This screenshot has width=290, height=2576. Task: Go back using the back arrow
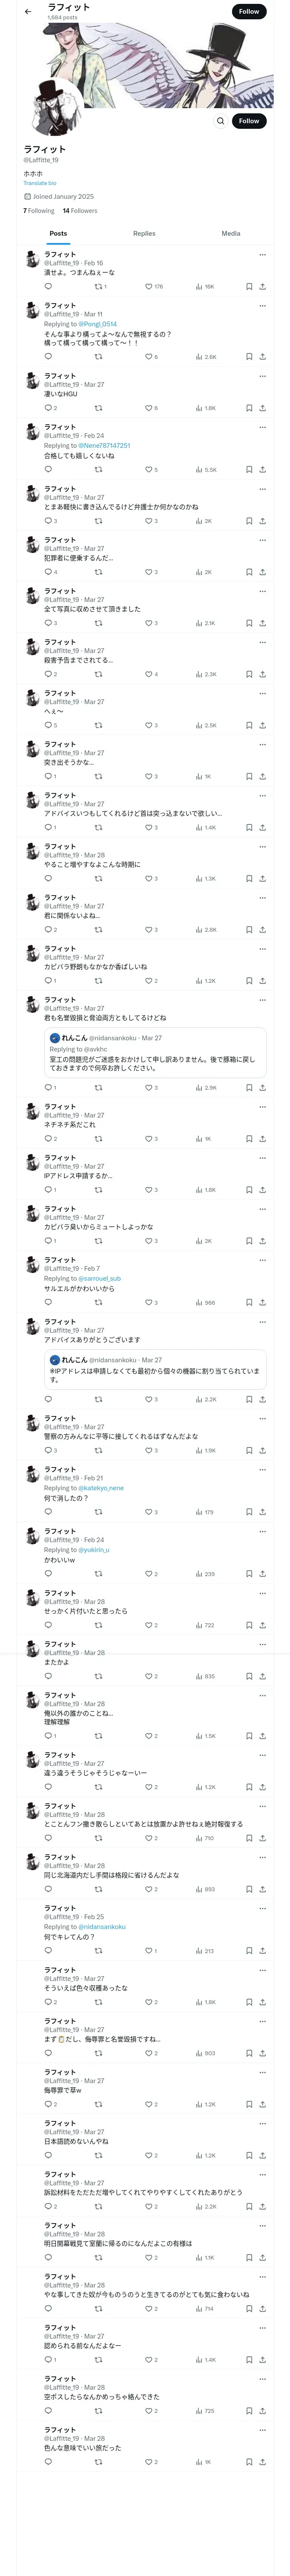click(x=28, y=12)
